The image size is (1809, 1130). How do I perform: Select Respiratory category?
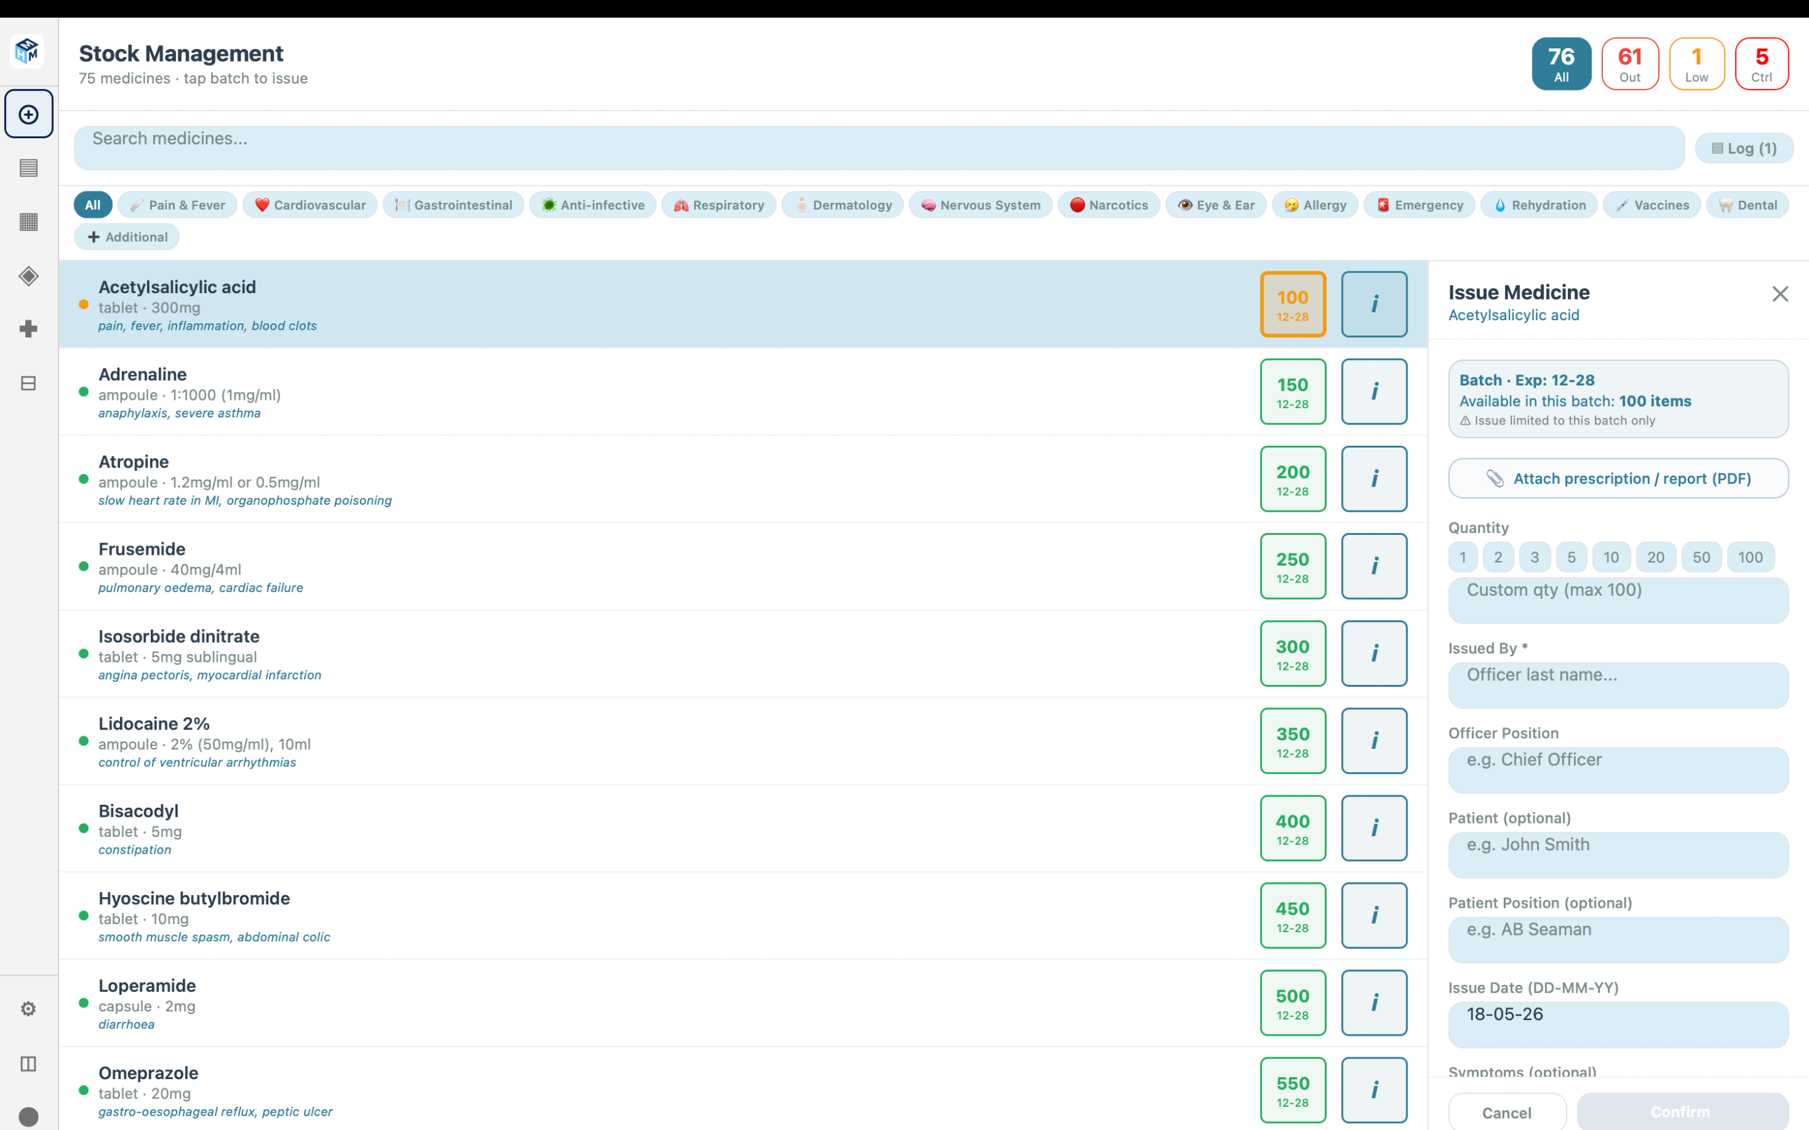pyautogui.click(x=719, y=205)
